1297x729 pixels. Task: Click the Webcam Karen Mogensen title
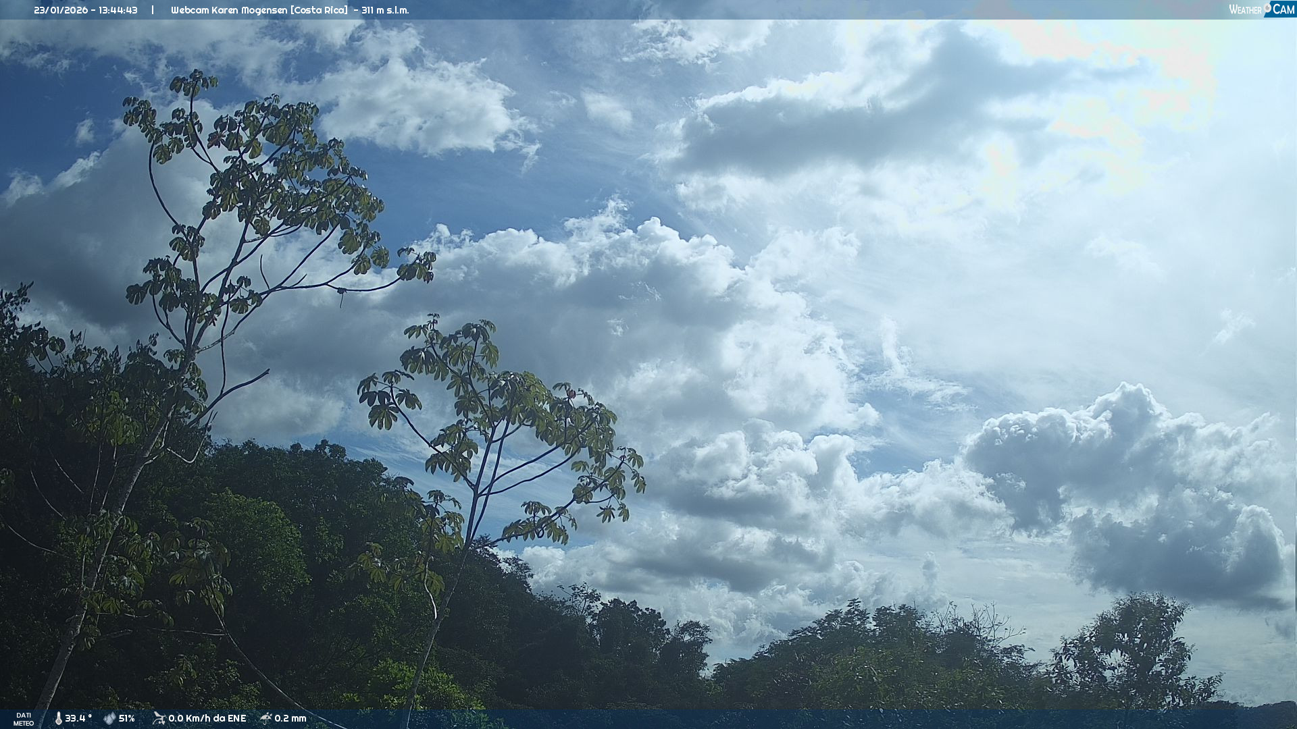[x=230, y=10]
